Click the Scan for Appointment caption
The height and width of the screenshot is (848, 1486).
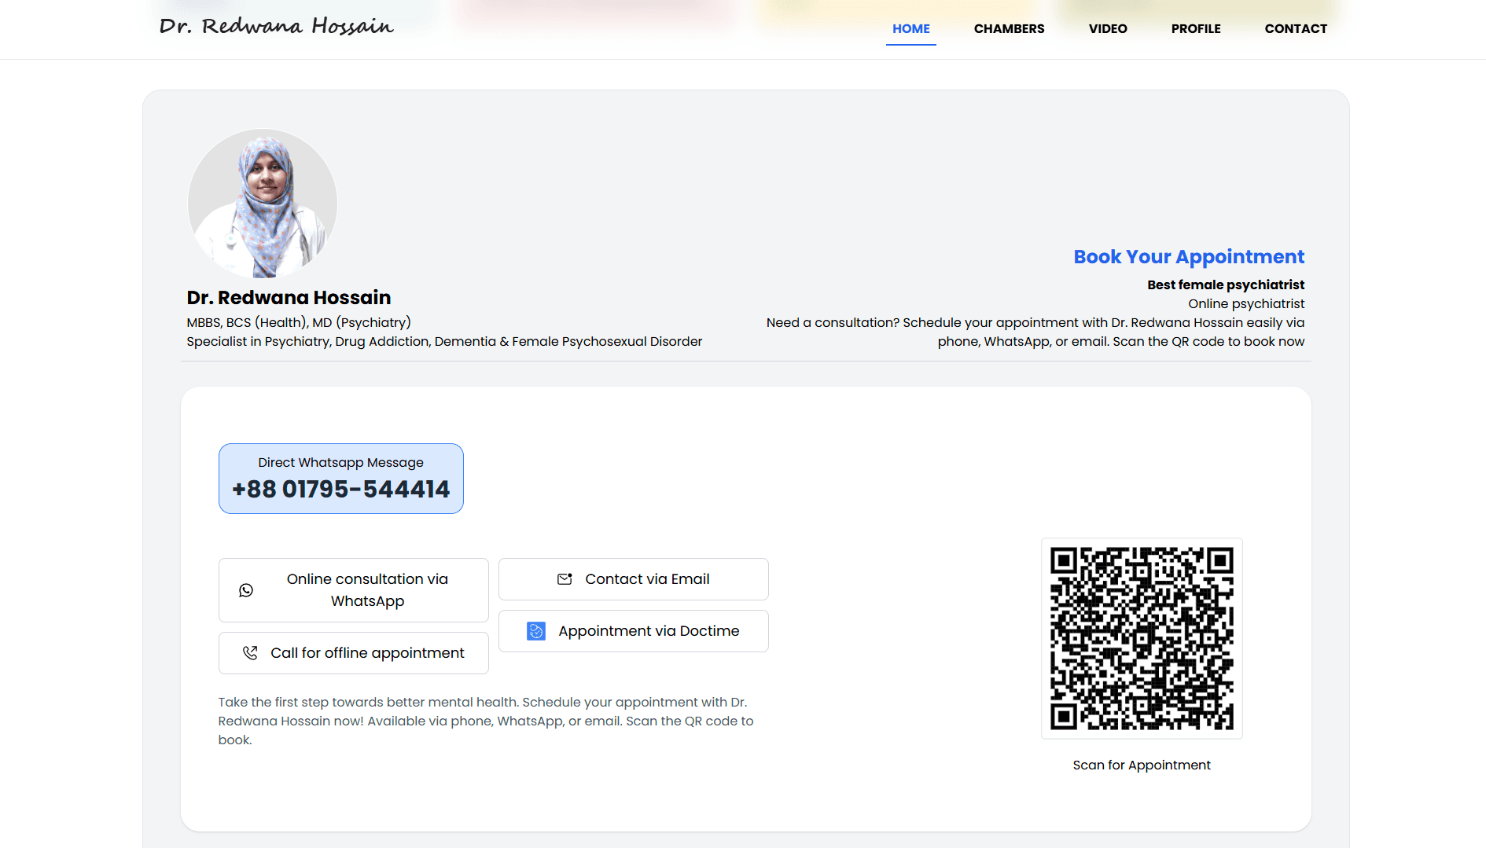click(x=1141, y=765)
